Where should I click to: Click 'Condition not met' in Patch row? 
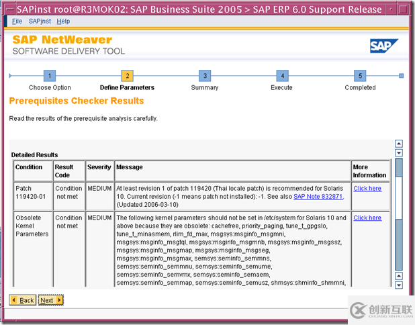coord(68,193)
